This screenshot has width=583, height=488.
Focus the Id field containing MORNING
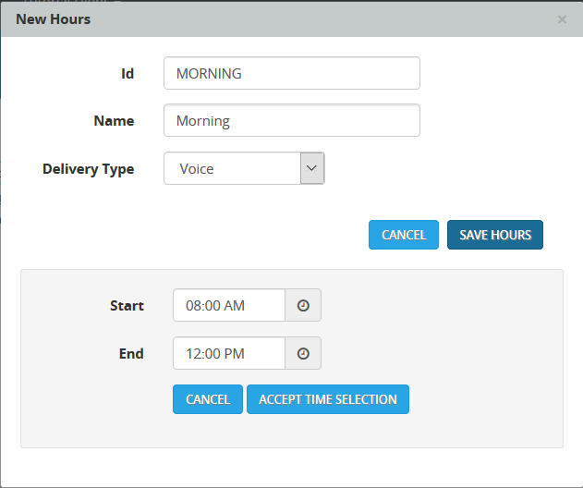pyautogui.click(x=291, y=74)
